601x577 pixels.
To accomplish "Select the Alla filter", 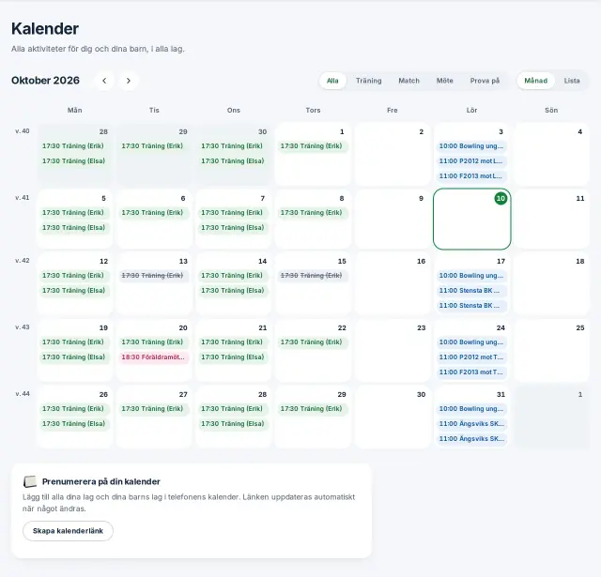I will tap(332, 81).
